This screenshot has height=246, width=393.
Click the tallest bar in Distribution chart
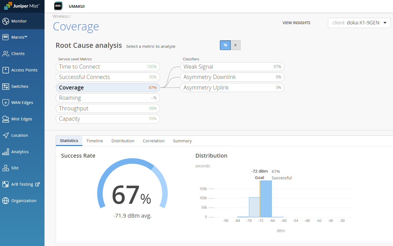266,199
